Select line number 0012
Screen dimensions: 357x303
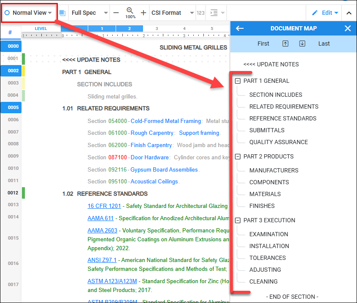[x=13, y=193]
